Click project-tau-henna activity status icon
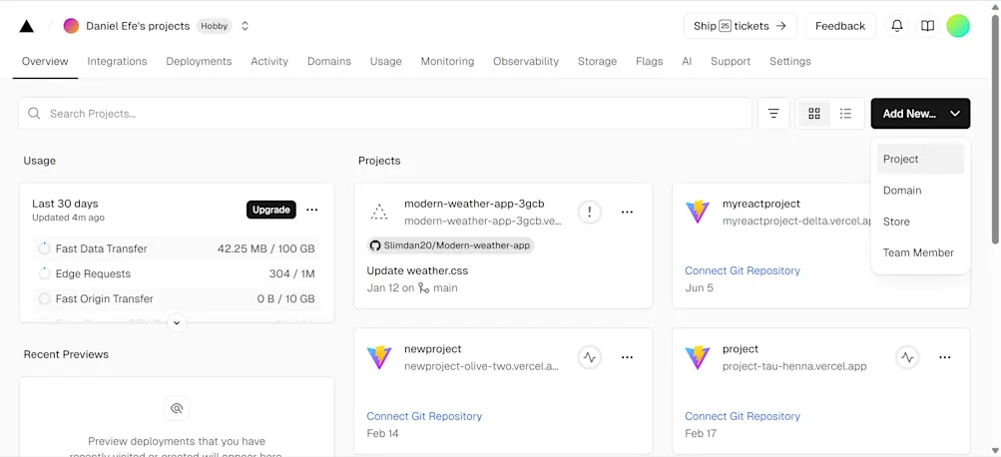The width and height of the screenshot is (1001, 457). 907,357
